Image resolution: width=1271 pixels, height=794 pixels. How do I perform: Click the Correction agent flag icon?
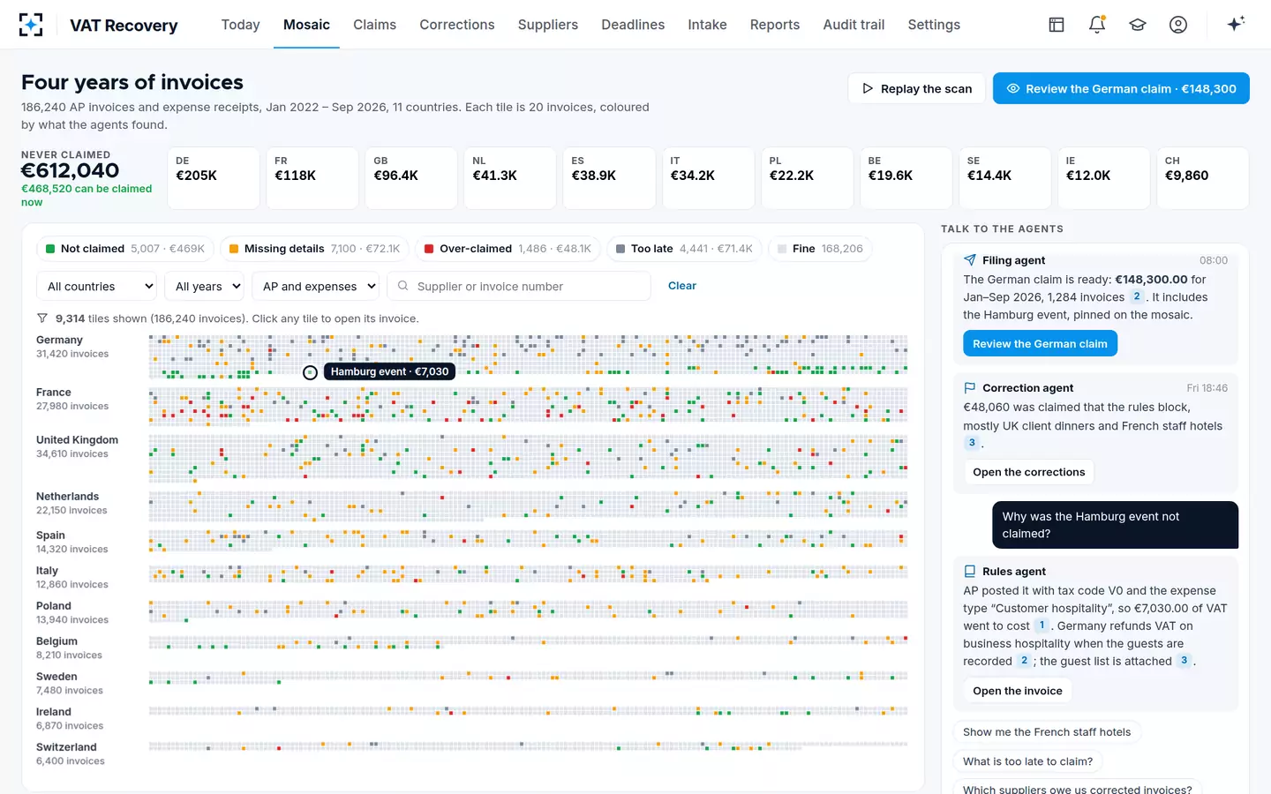(x=970, y=388)
